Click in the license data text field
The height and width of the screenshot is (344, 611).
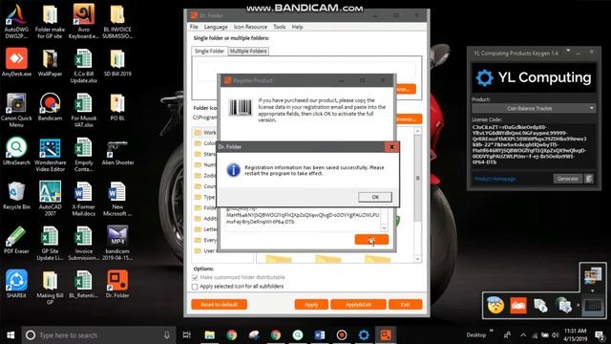tap(304, 219)
